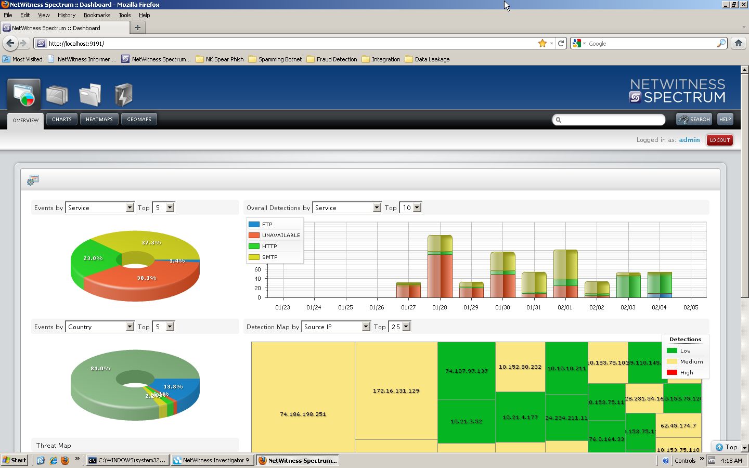Click the Search button

[694, 119]
